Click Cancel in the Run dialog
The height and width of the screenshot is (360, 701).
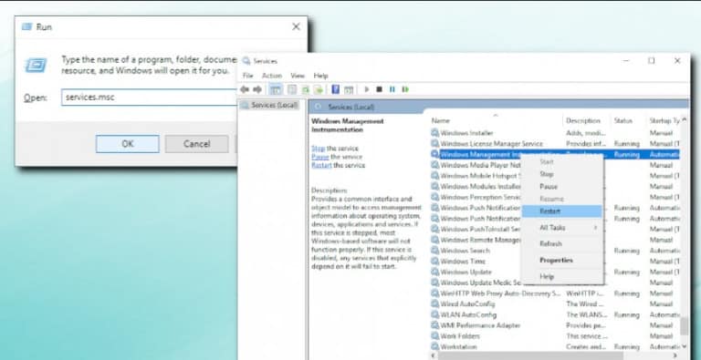point(197,144)
